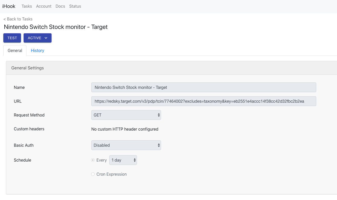337x200 pixels.
Task: Click the 'Request Method' label
Action: tap(29, 115)
